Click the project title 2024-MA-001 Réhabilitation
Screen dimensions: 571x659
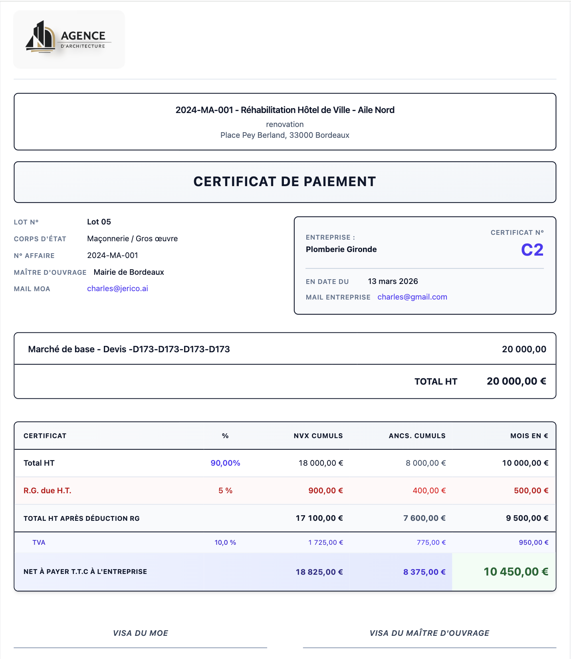click(285, 110)
